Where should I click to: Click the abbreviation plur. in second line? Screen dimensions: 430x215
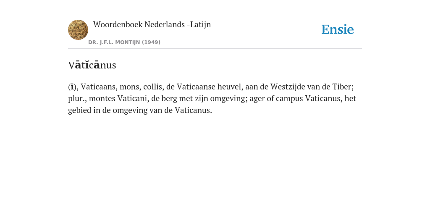(x=77, y=98)
